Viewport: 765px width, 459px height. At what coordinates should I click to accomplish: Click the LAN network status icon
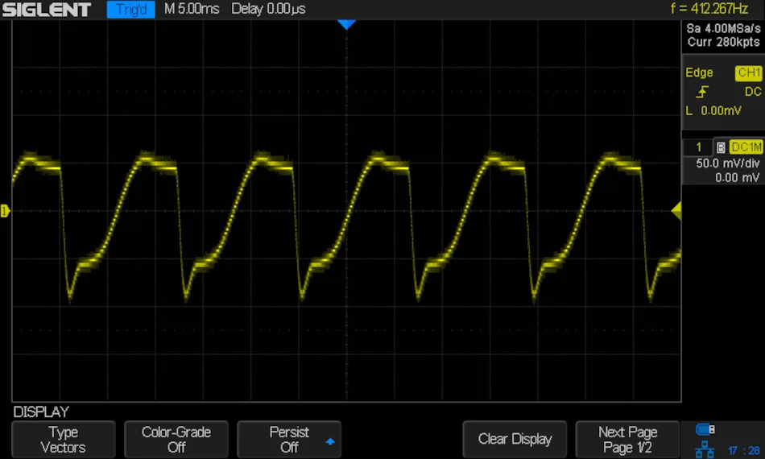coord(704,449)
